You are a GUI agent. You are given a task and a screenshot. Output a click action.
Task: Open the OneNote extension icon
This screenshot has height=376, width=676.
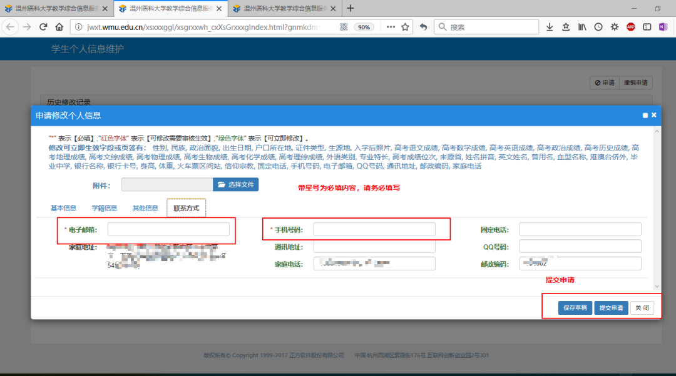tap(663, 27)
